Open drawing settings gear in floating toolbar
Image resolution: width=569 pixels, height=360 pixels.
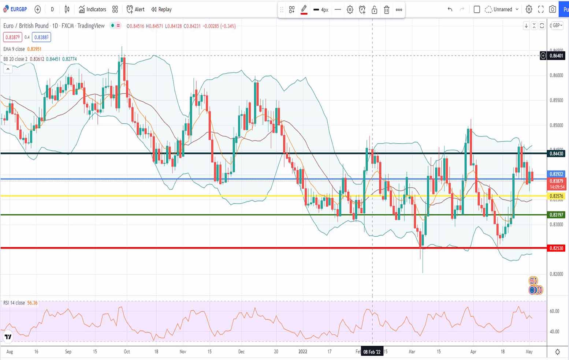click(350, 10)
